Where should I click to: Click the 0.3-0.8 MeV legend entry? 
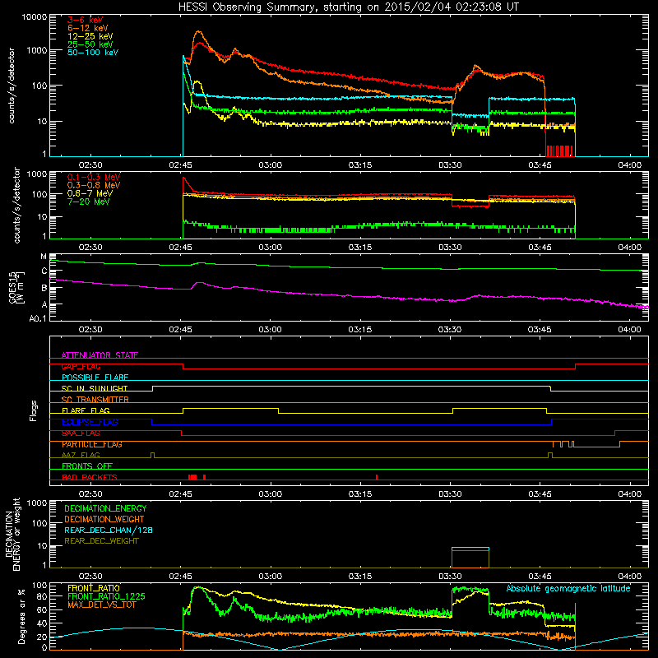94,185
